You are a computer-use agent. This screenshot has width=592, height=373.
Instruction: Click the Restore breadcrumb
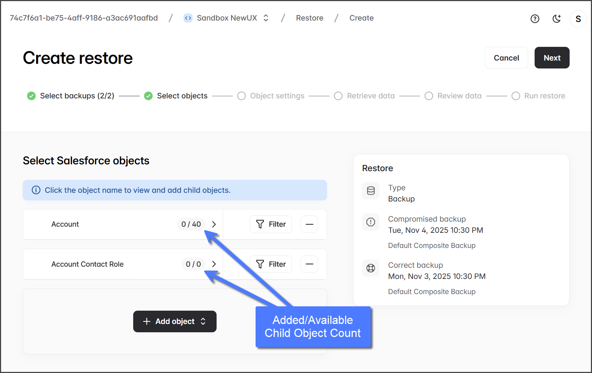click(x=309, y=18)
